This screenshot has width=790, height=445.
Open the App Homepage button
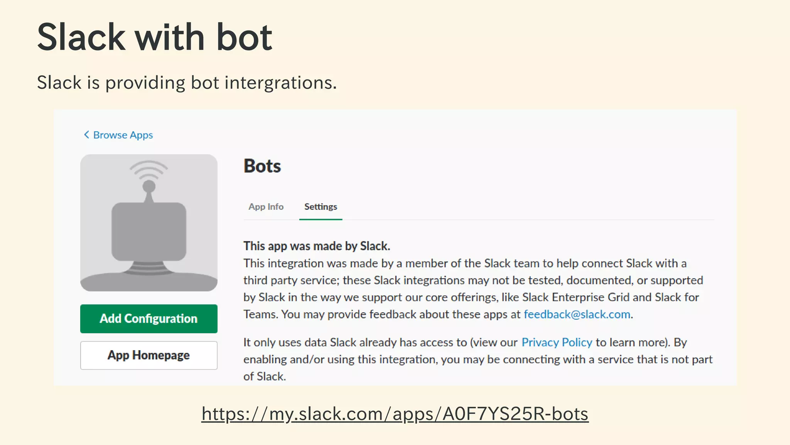[x=149, y=355]
